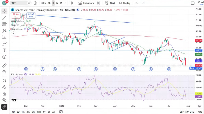This screenshot has height=114, width=204.
Task: Select the M monthly timeframe
Action: click(x=61, y=3)
